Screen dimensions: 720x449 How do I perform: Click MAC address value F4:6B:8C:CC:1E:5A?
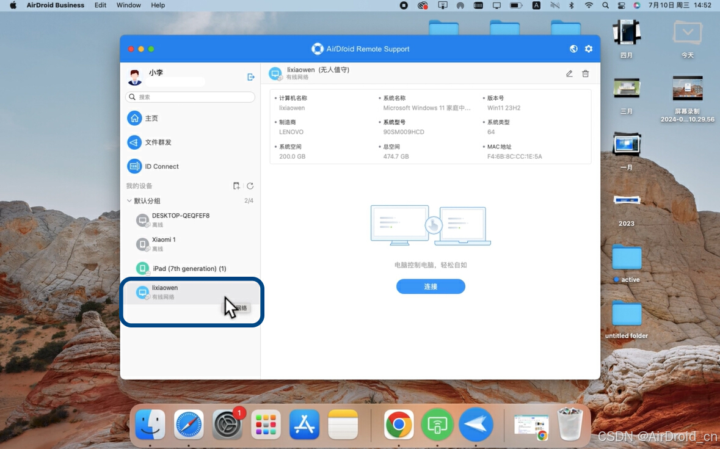(514, 156)
